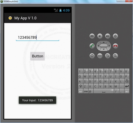Click the right ALT key on the keyboard
The height and width of the screenshot is (123, 133).
coord(127,91)
